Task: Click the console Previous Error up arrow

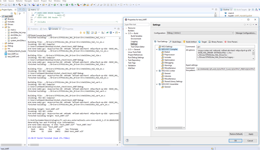Action: pyautogui.click(x=84, y=32)
